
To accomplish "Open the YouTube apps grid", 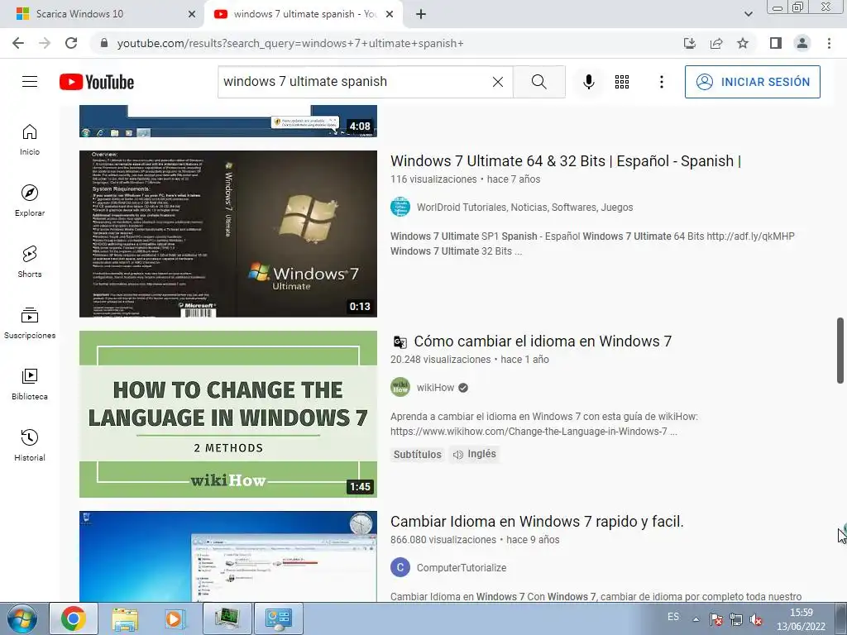I will (x=622, y=82).
